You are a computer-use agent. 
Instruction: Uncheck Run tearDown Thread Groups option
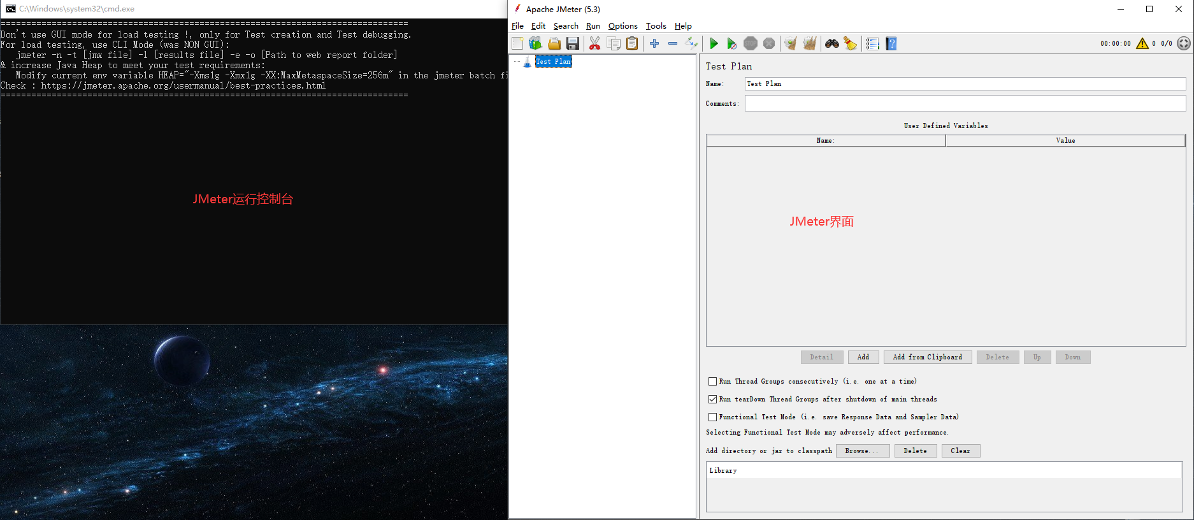[712, 399]
